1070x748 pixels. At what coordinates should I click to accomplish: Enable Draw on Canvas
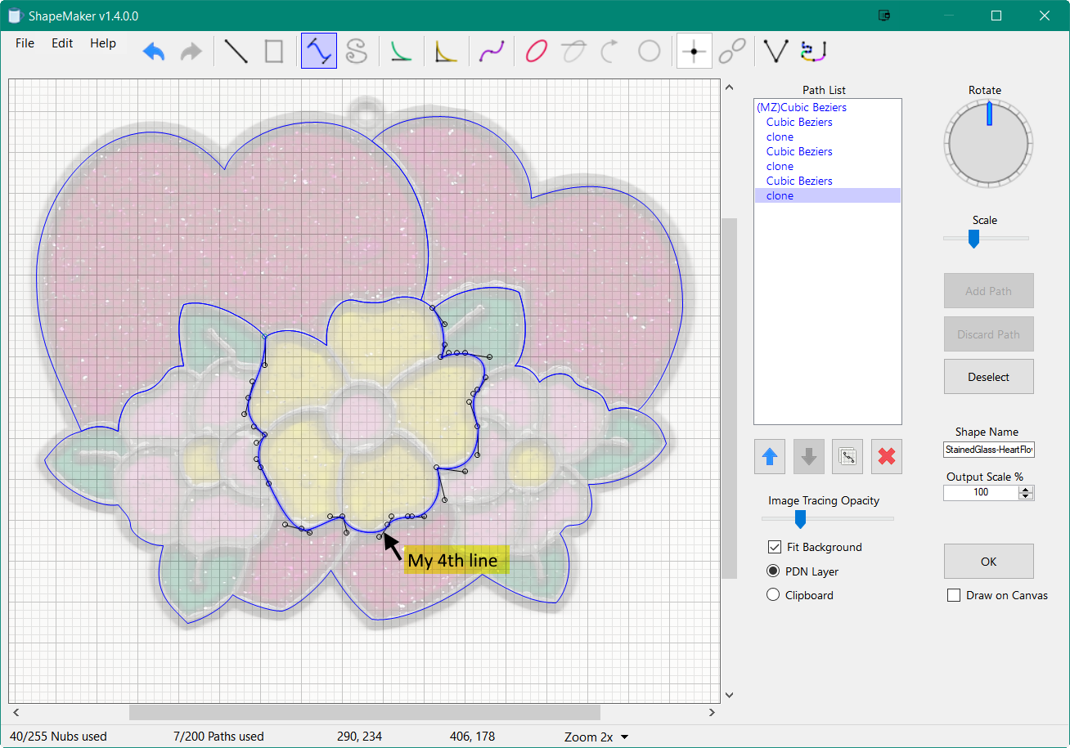coord(954,595)
